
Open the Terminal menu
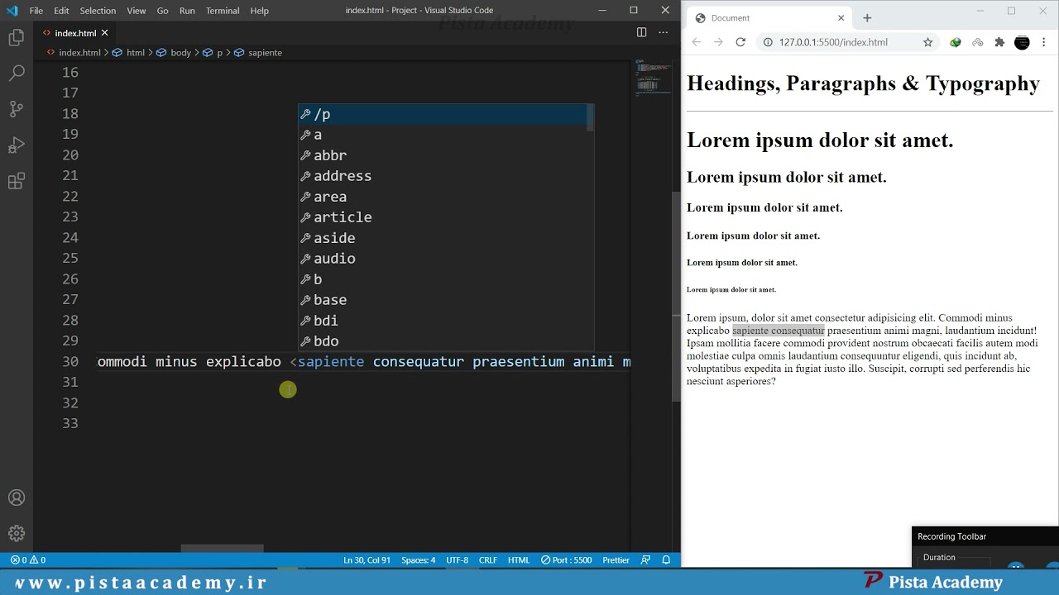click(x=223, y=11)
